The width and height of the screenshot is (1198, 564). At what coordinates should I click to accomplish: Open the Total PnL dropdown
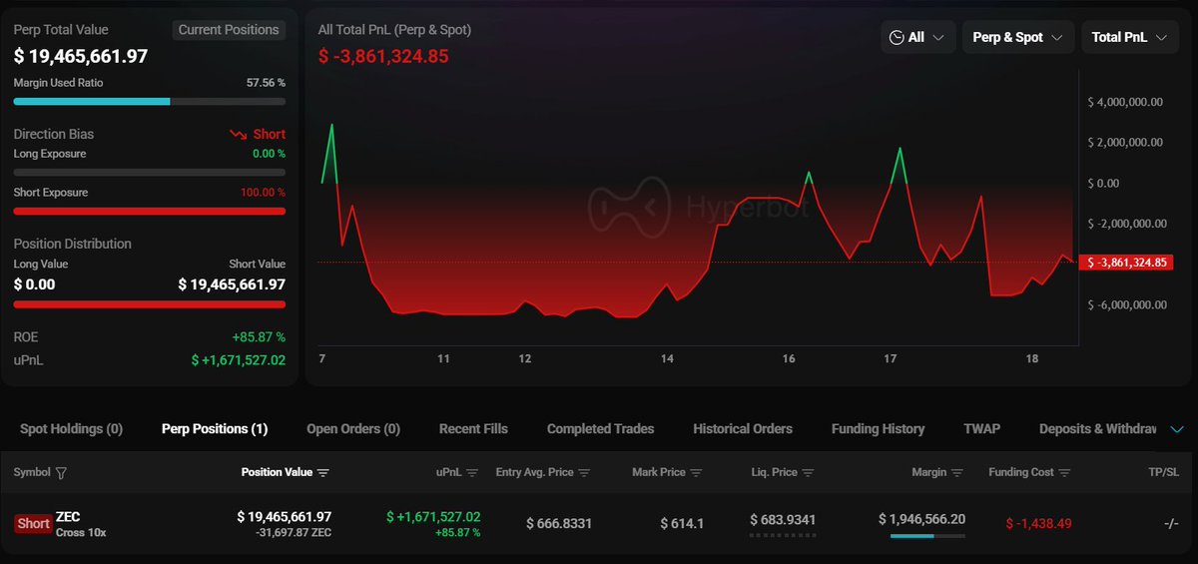coord(1128,37)
